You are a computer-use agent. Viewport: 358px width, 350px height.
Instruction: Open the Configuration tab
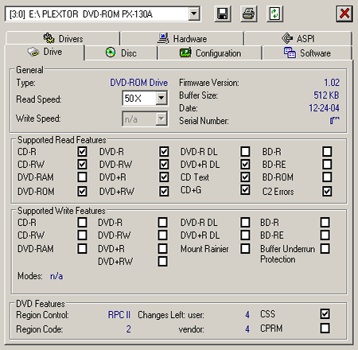tap(210, 53)
